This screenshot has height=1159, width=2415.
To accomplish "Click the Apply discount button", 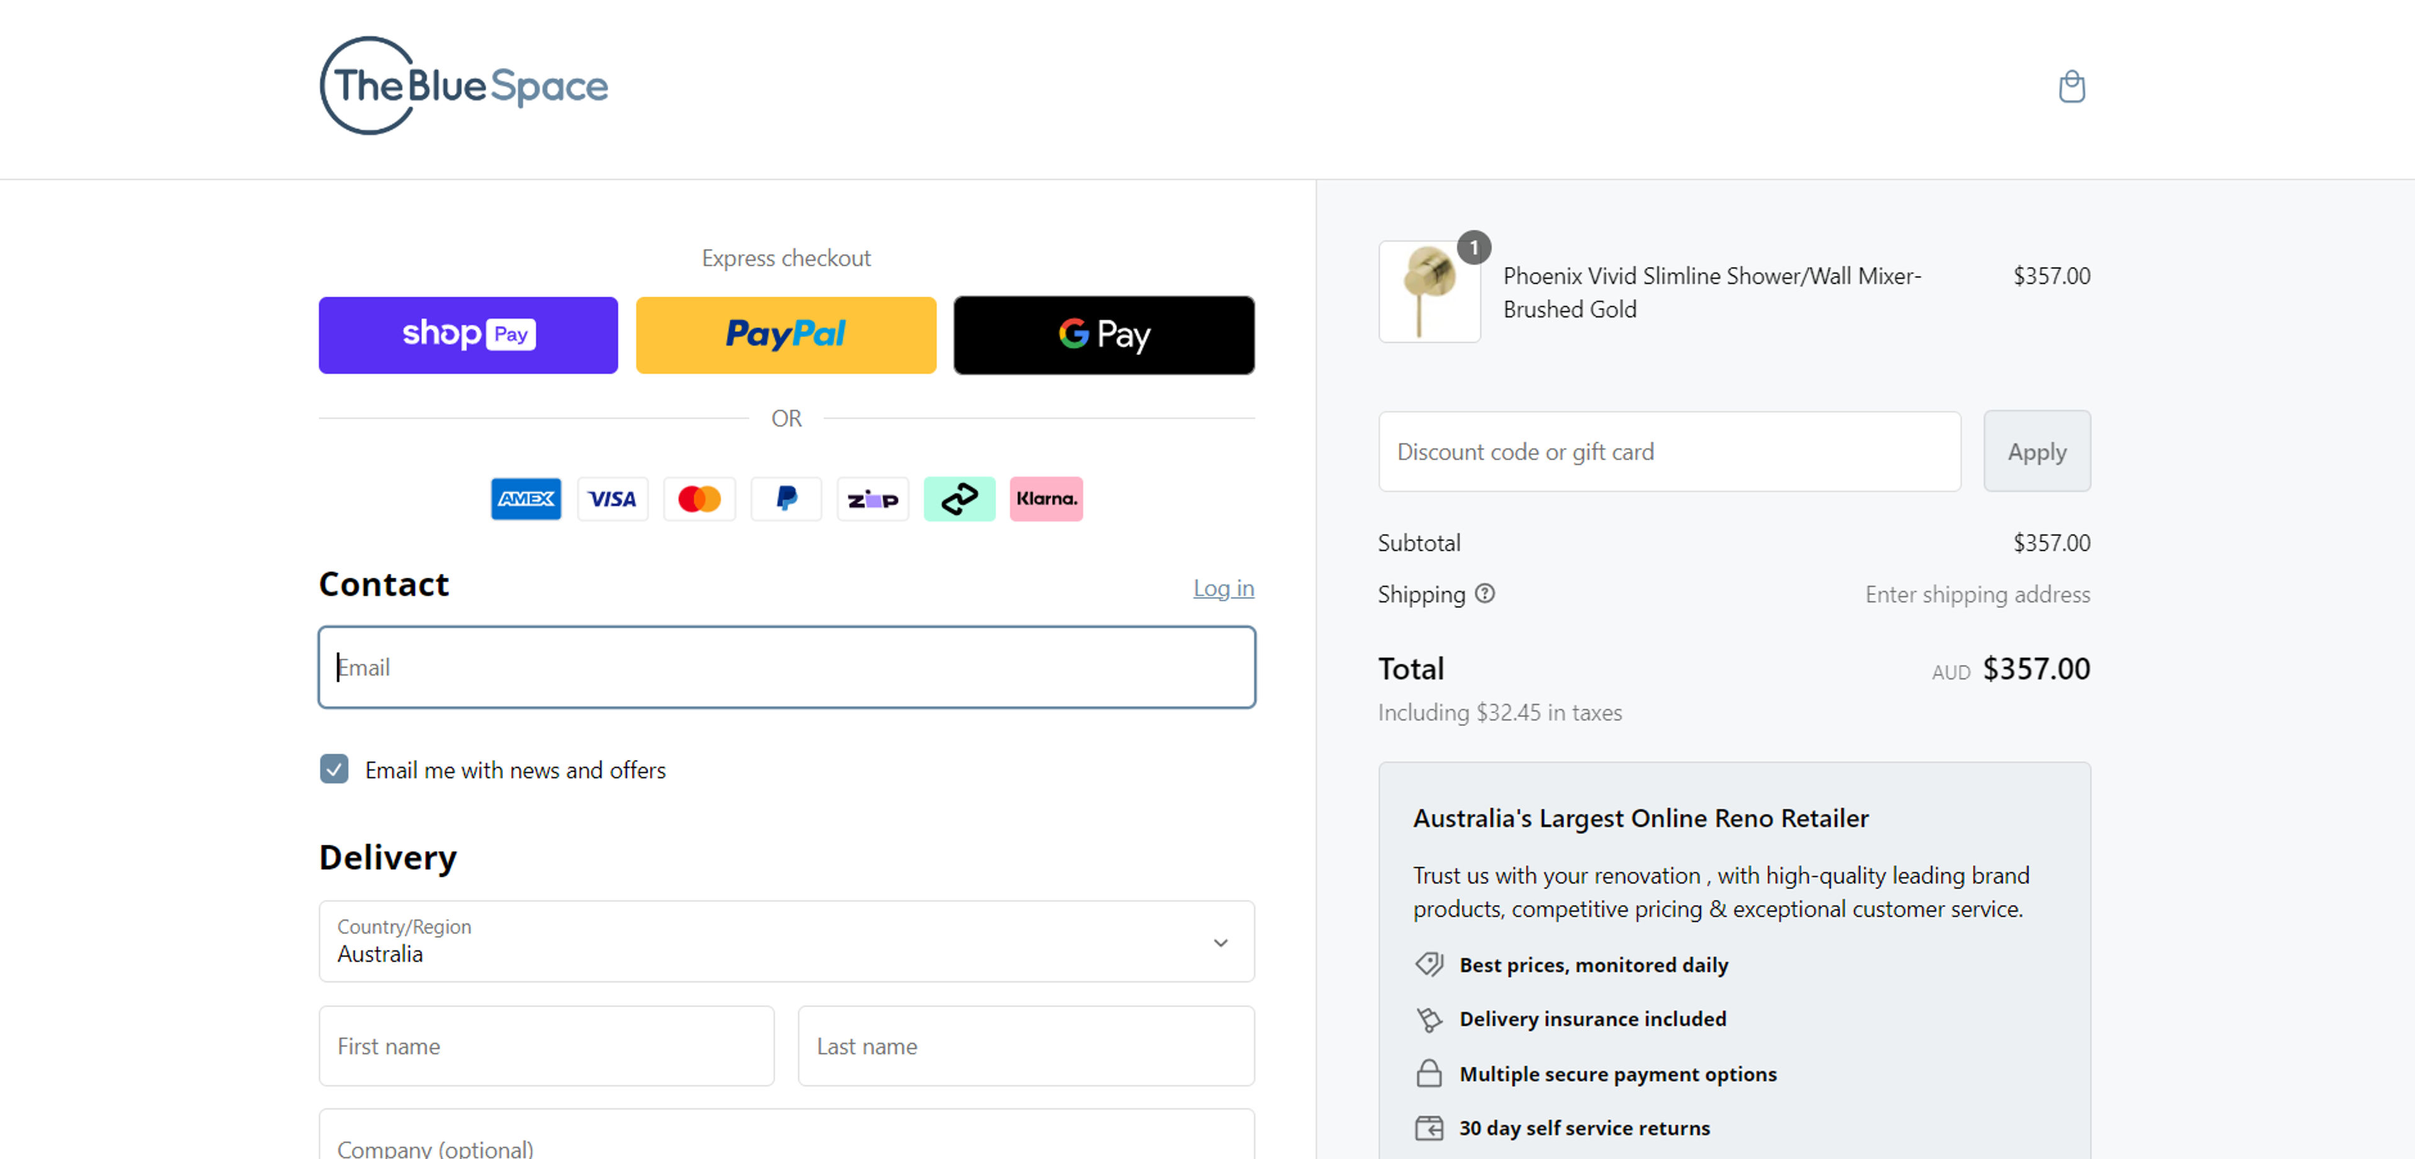I will 2036,452.
